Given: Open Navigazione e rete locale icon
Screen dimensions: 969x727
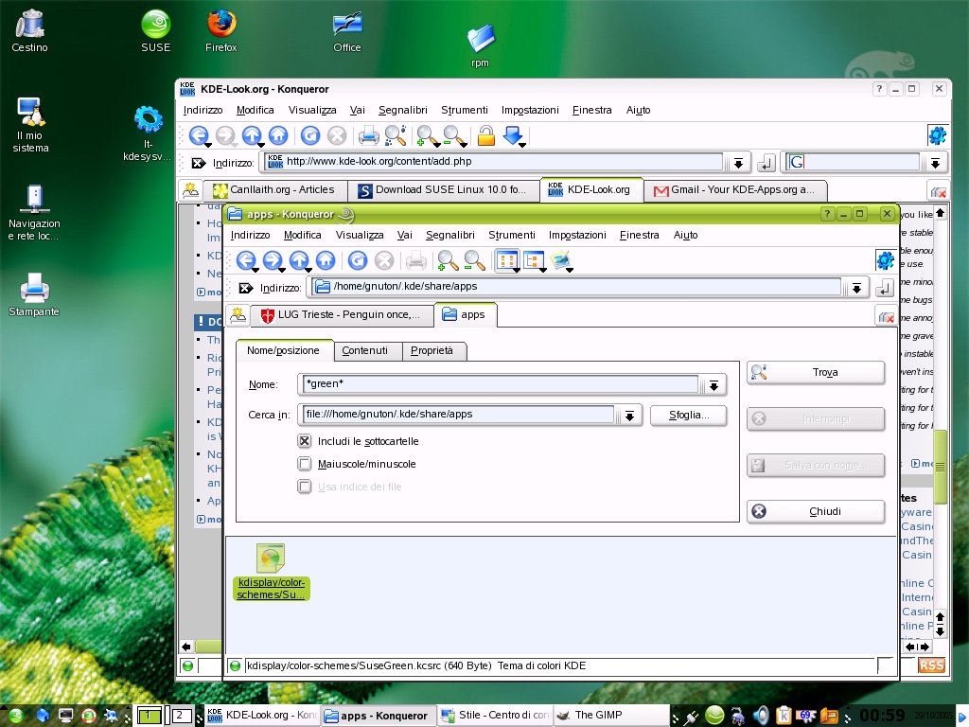Looking at the screenshot, I should (x=34, y=212).
